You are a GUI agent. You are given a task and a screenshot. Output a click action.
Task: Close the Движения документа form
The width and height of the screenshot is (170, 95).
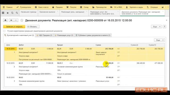click(x=167, y=20)
